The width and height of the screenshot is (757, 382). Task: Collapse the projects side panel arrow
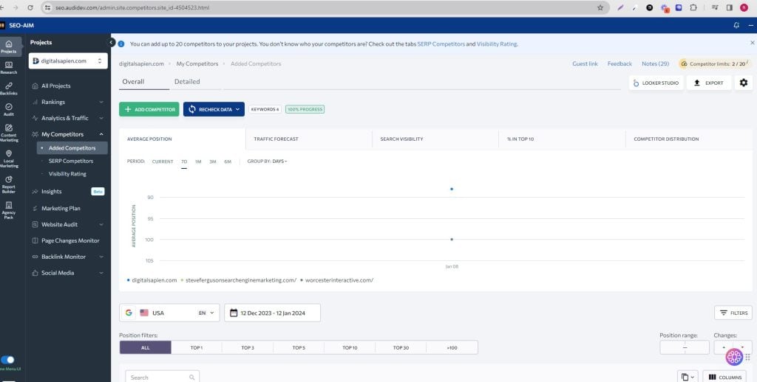(112, 42)
